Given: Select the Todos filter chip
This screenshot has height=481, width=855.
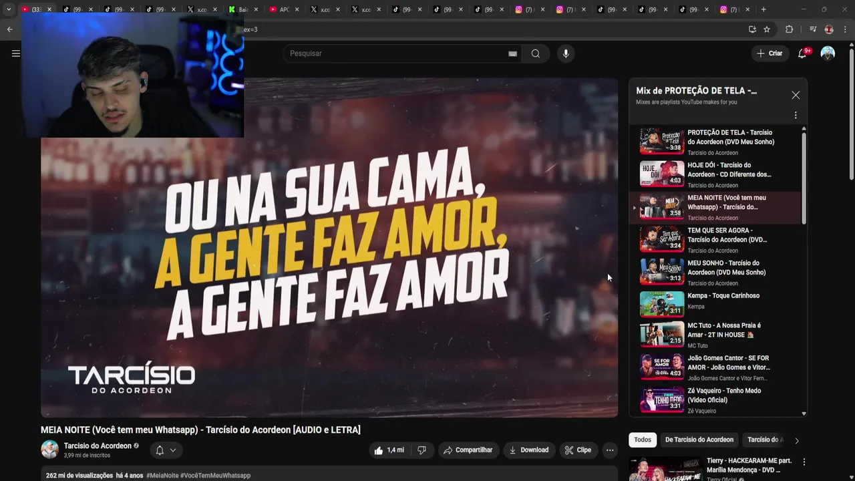Looking at the screenshot, I should (643, 440).
